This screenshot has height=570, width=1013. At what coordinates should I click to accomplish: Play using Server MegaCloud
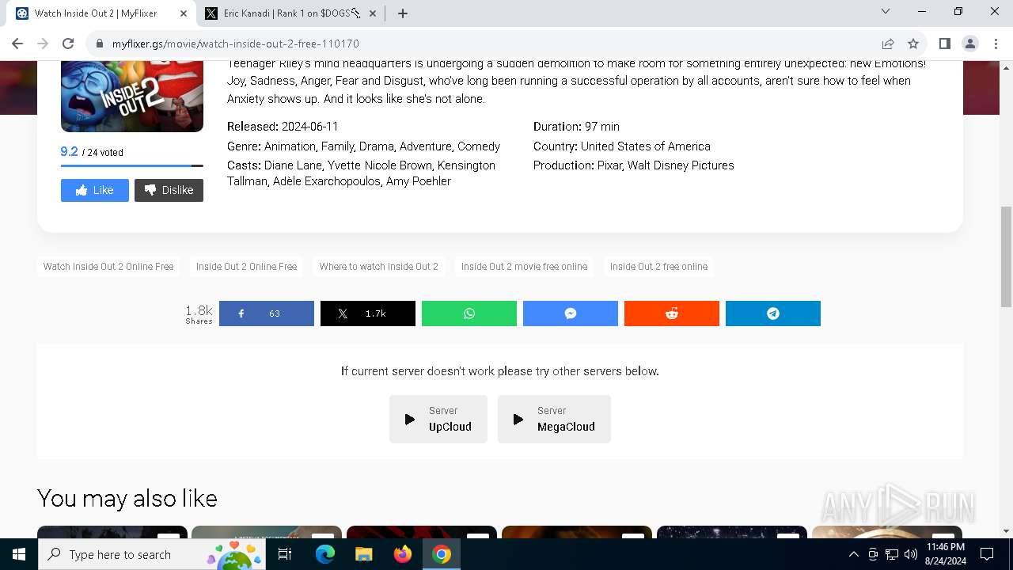554,419
